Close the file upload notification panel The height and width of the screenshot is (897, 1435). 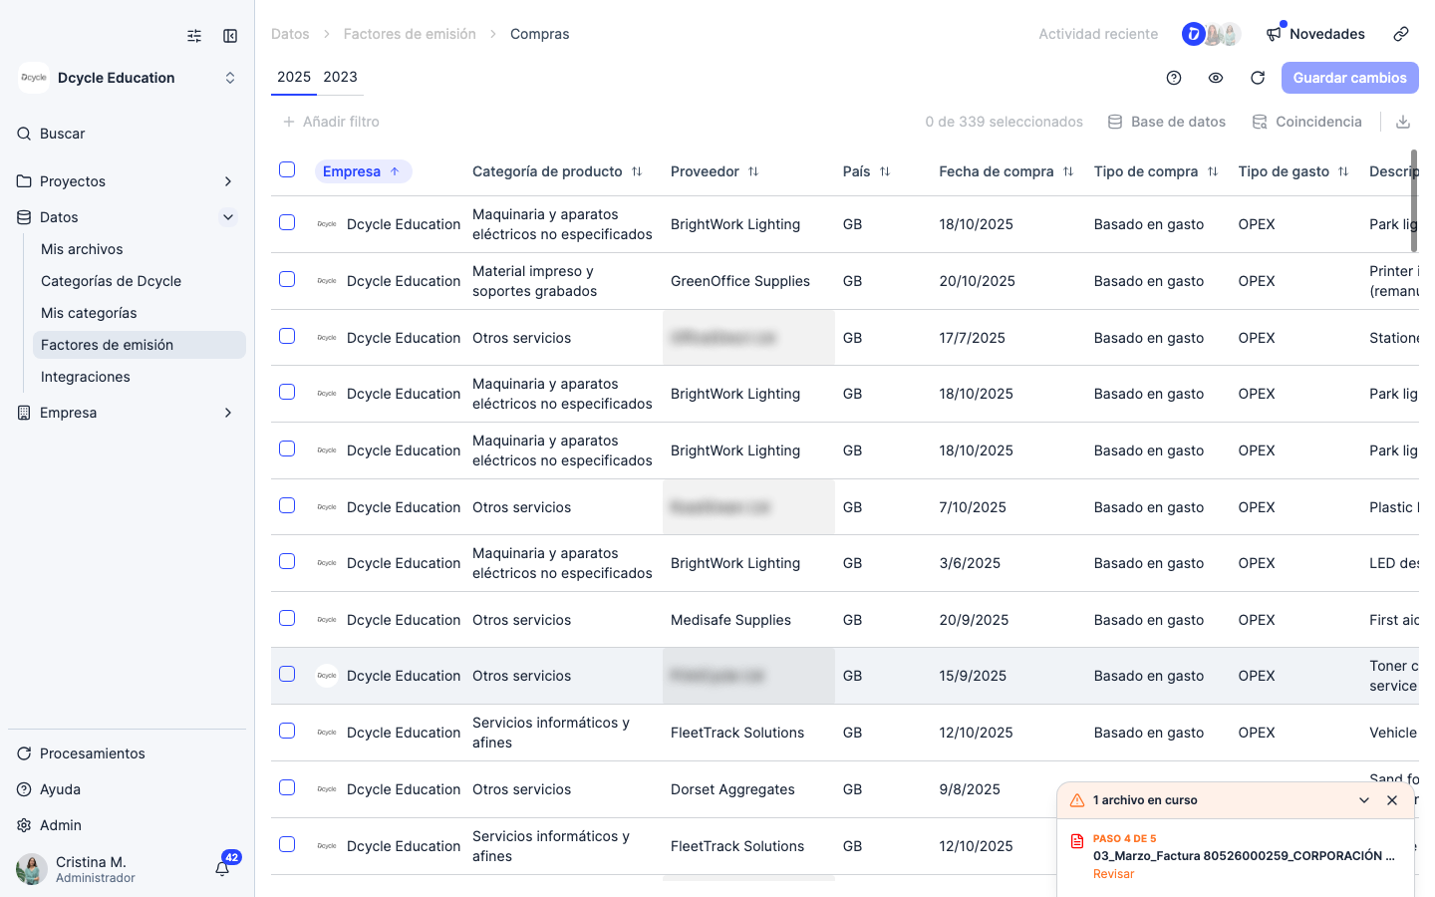point(1392,800)
